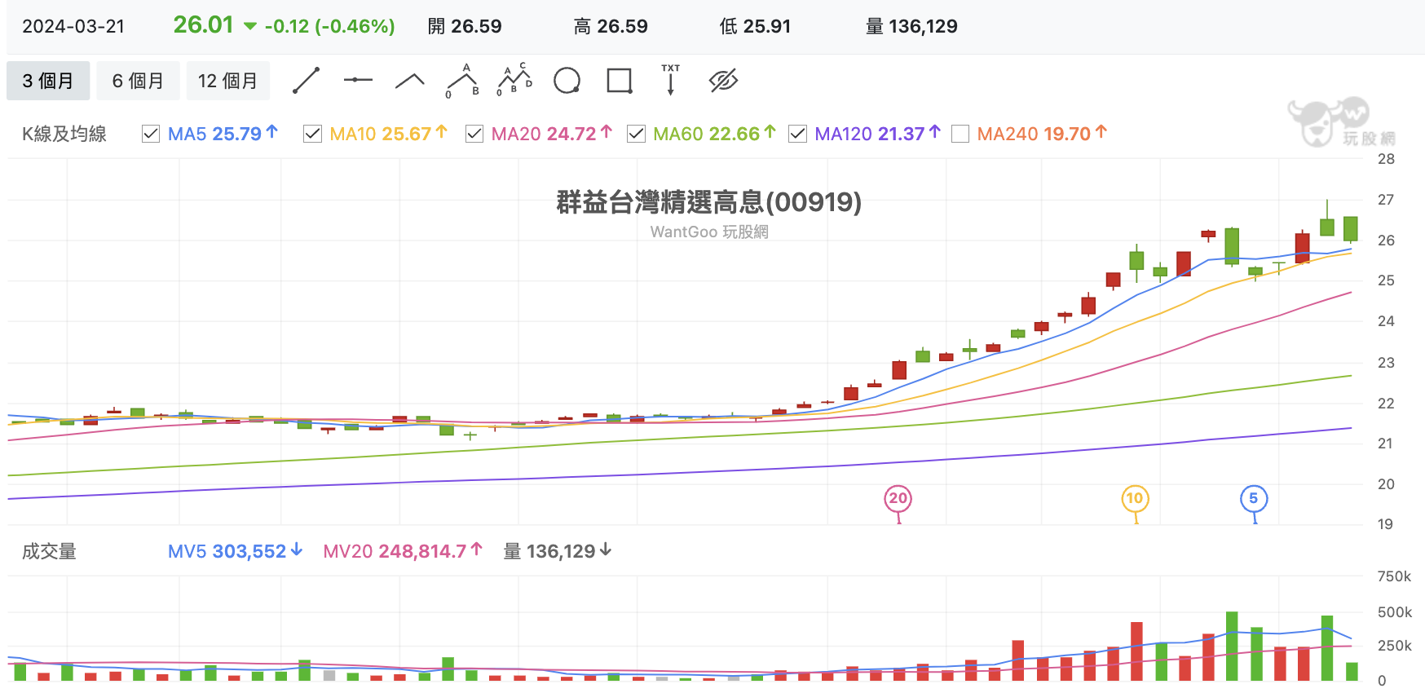Screen dimensions: 1425x693
Task: Pick the rectangle drawing tool
Action: coord(620,81)
